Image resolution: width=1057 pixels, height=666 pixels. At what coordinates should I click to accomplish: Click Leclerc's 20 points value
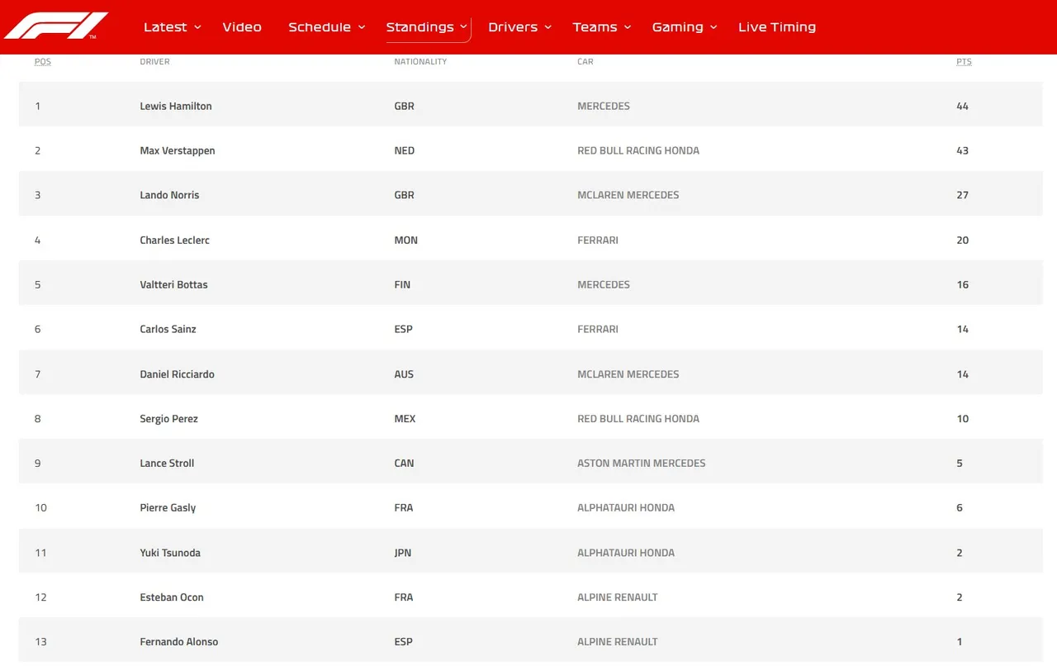click(962, 240)
